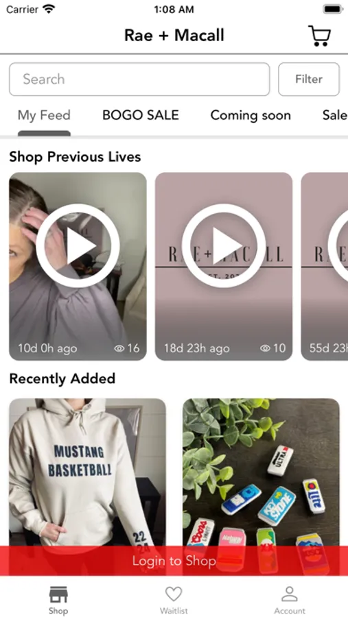Open the beer can charms product
The width and height of the screenshot is (348, 617).
pyautogui.click(x=261, y=472)
